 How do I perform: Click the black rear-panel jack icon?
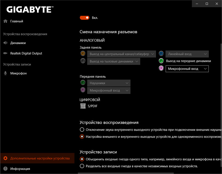tap(83, 61)
